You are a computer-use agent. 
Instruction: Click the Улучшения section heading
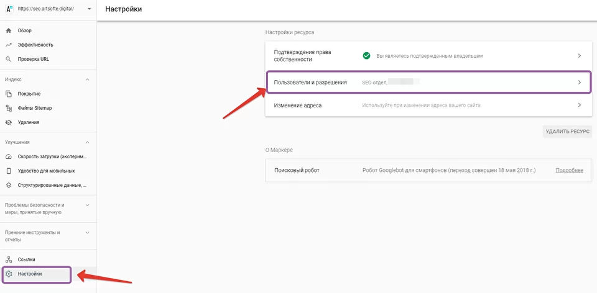point(17,143)
